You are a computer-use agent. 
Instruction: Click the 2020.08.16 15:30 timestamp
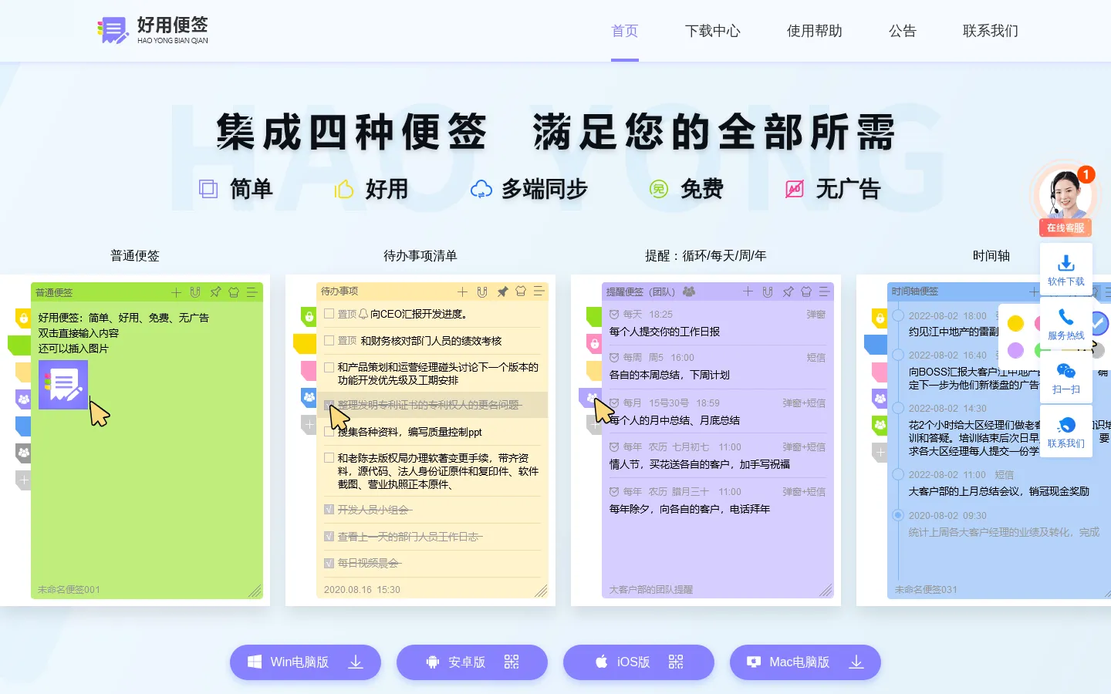(362, 590)
